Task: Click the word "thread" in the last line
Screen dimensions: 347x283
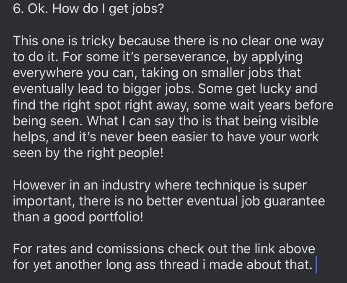Action: [x=173, y=265]
